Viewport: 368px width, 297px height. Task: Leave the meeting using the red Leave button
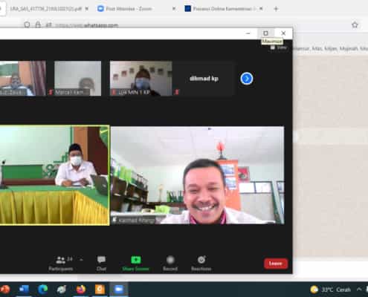click(x=276, y=264)
